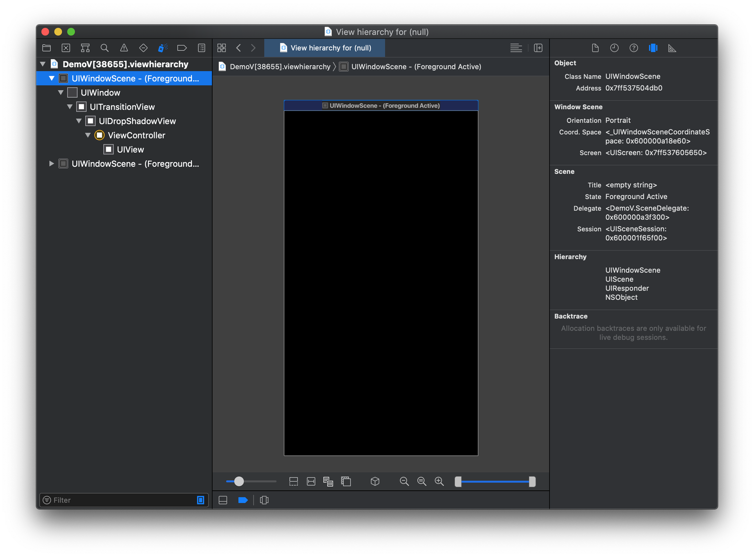The image size is (754, 557).
Task: Open the size inspector ruler icon
Action: tap(672, 48)
